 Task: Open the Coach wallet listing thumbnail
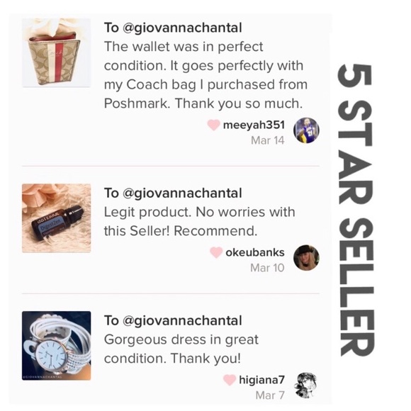[57, 52]
